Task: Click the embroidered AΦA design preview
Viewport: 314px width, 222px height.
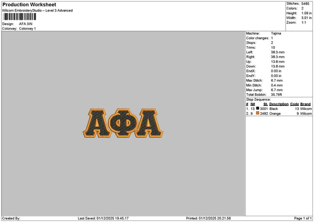Action: click(x=123, y=123)
